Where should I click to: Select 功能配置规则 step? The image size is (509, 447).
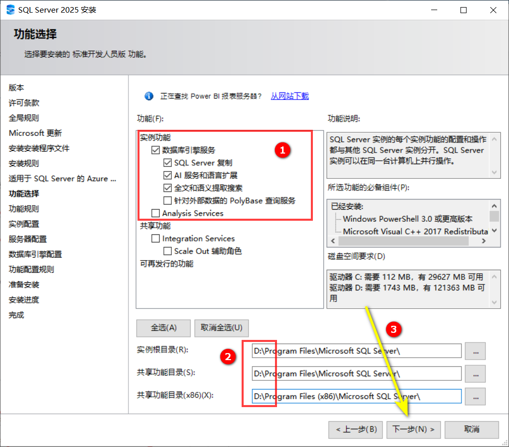pyautogui.click(x=31, y=270)
